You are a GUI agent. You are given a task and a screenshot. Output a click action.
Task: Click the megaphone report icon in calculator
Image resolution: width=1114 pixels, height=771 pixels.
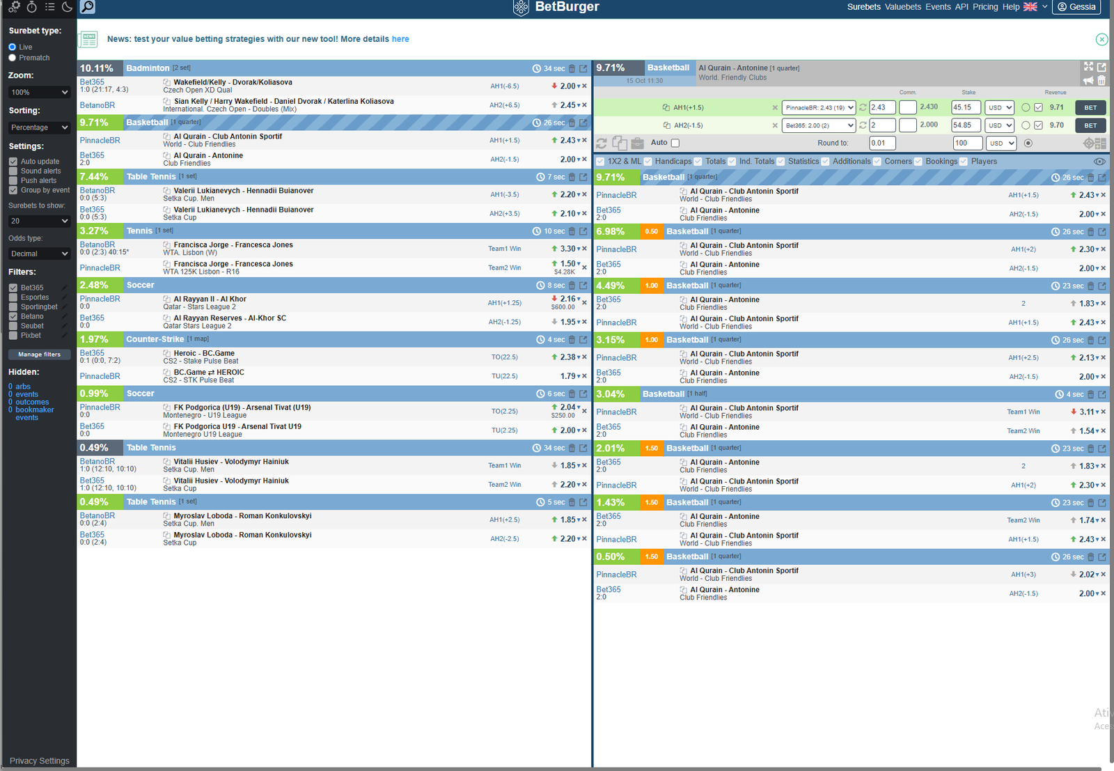[x=1088, y=80]
